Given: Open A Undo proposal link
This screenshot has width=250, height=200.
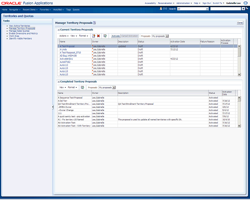Looking at the screenshot, I should (63, 50).
